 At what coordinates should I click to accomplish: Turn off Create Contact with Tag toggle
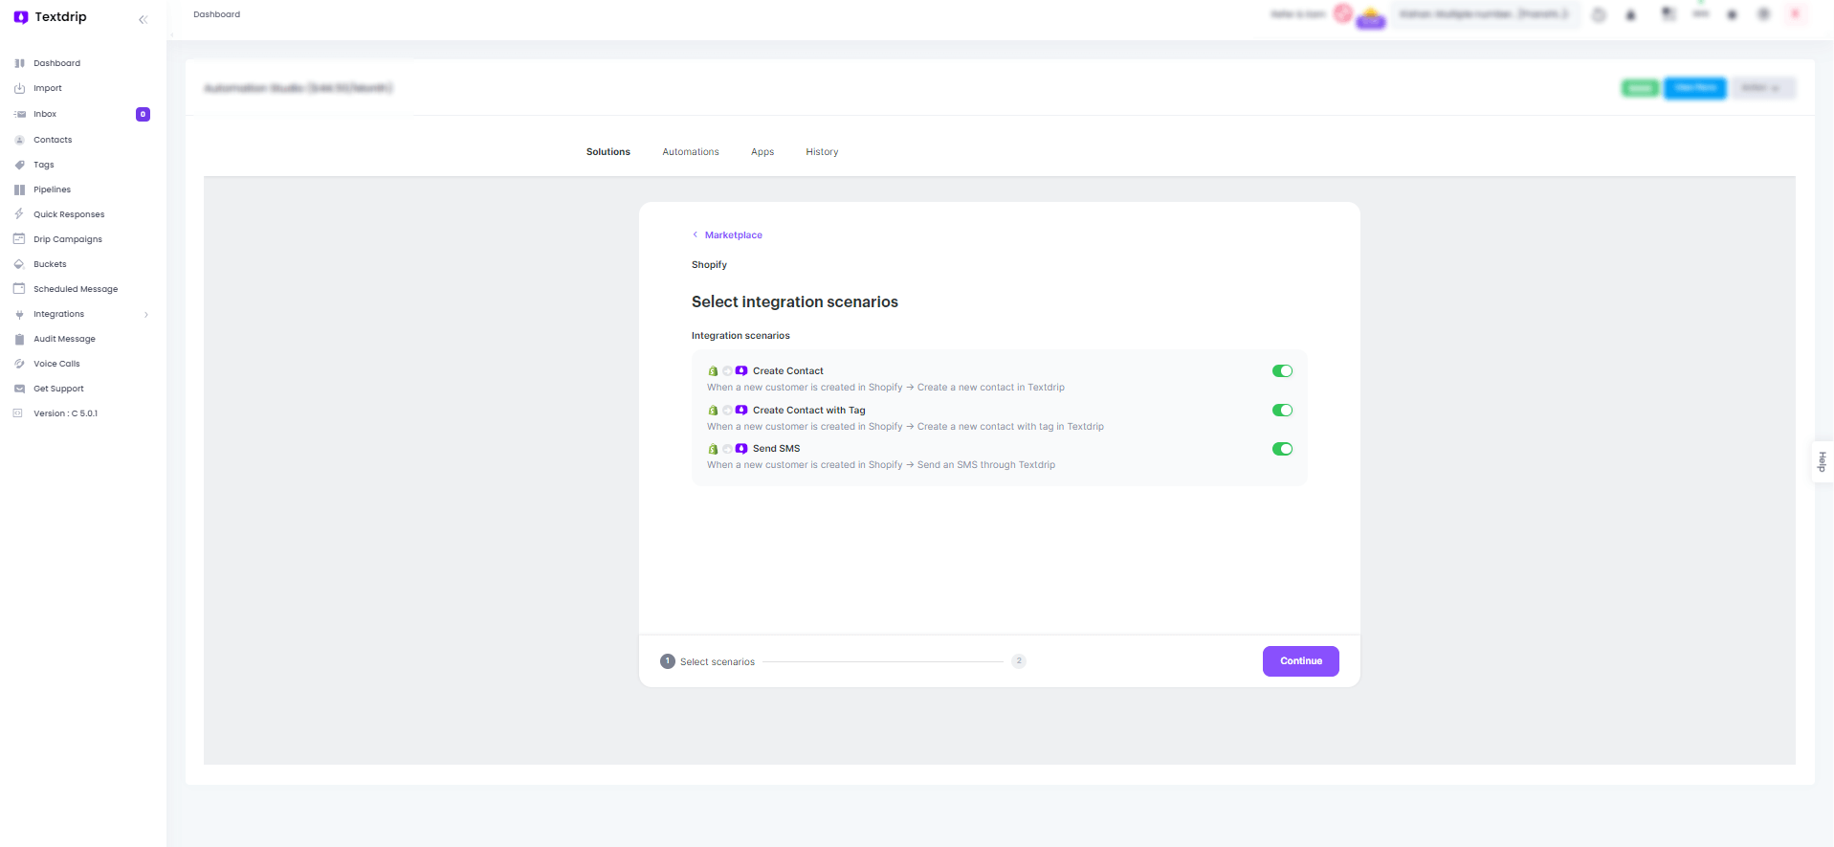coord(1282,411)
